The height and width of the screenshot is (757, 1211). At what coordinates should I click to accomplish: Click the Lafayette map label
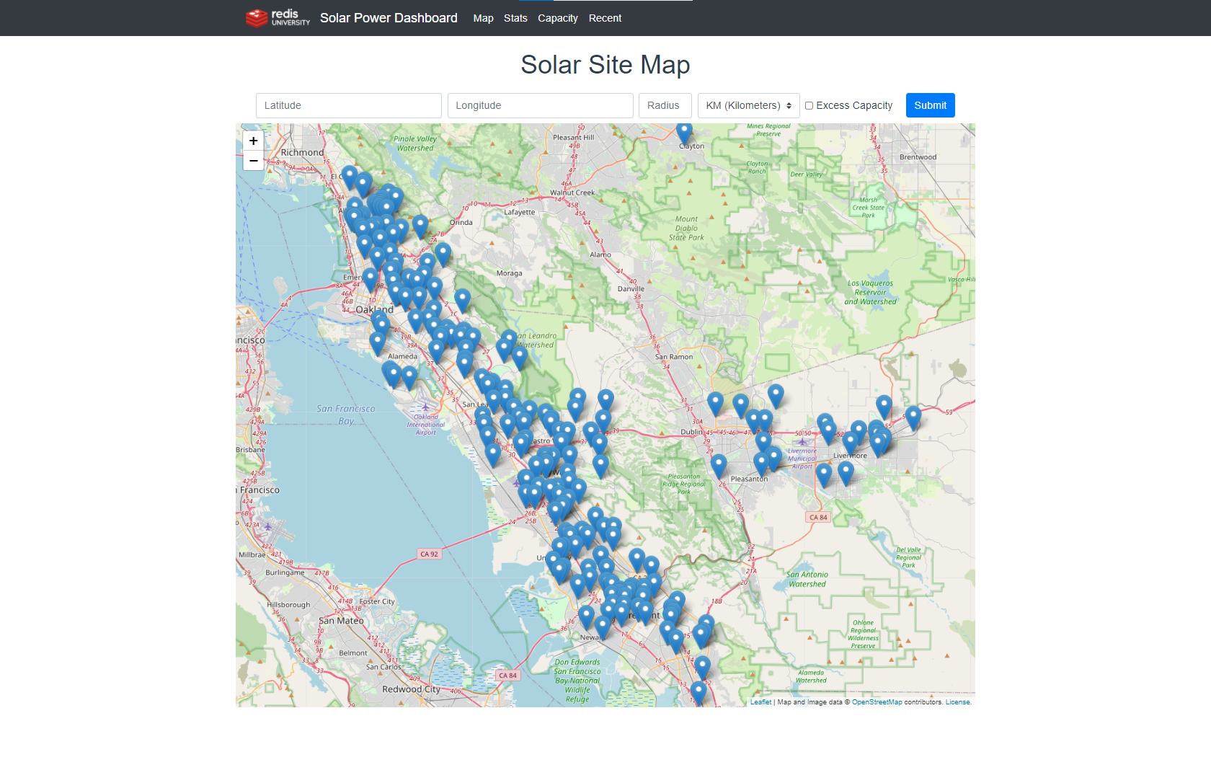tap(520, 212)
